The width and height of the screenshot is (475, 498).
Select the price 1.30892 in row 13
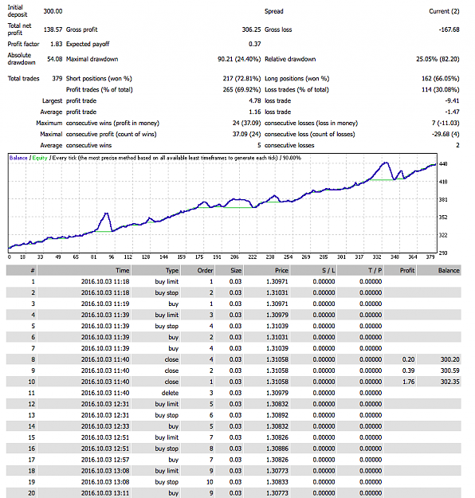277,415
